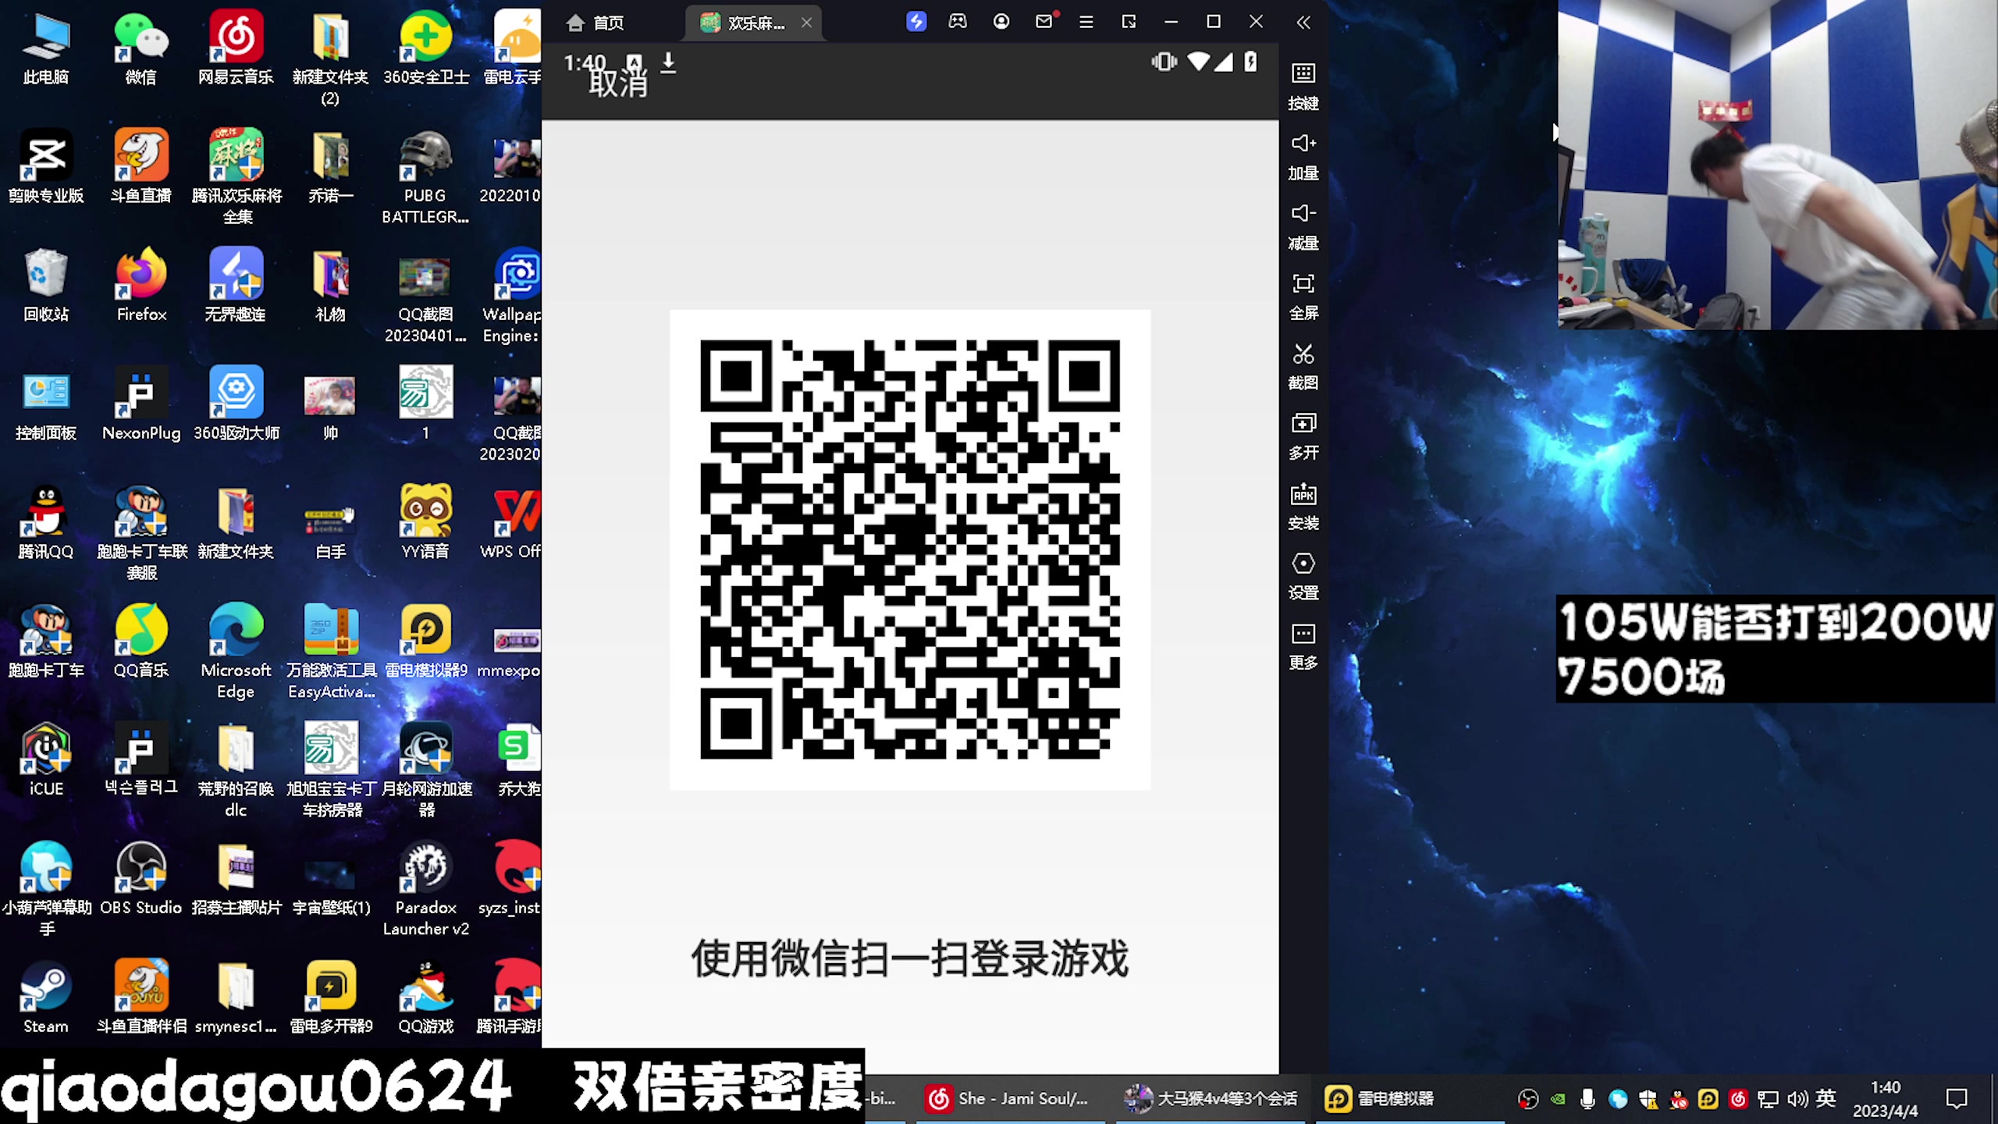Collapse the emulator sidebar with double chevron
This screenshot has height=1124, width=1998.
point(1303,22)
